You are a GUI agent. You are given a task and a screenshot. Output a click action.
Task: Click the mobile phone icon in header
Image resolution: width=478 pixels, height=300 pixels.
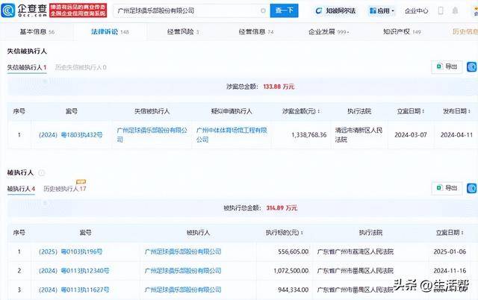point(441,10)
